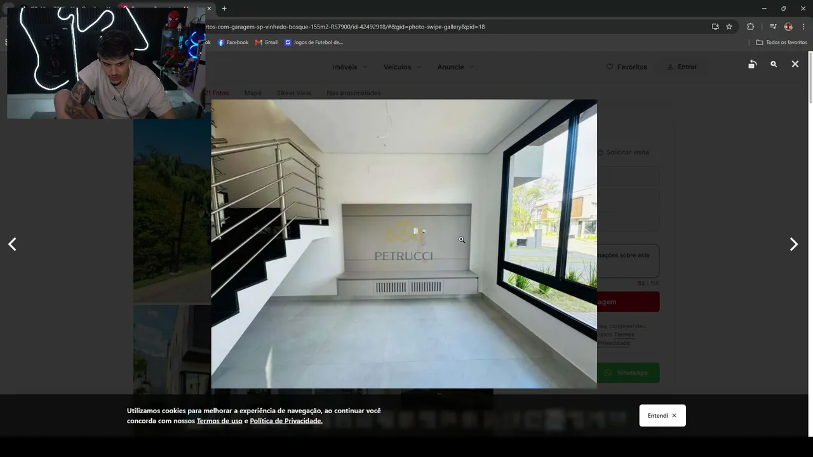This screenshot has height=457, width=813.
Task: Expand the Anuncie dropdown menu
Action: coord(455,67)
